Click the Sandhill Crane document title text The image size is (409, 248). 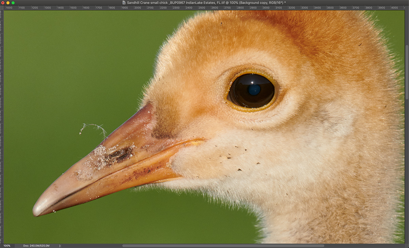tap(206, 2)
